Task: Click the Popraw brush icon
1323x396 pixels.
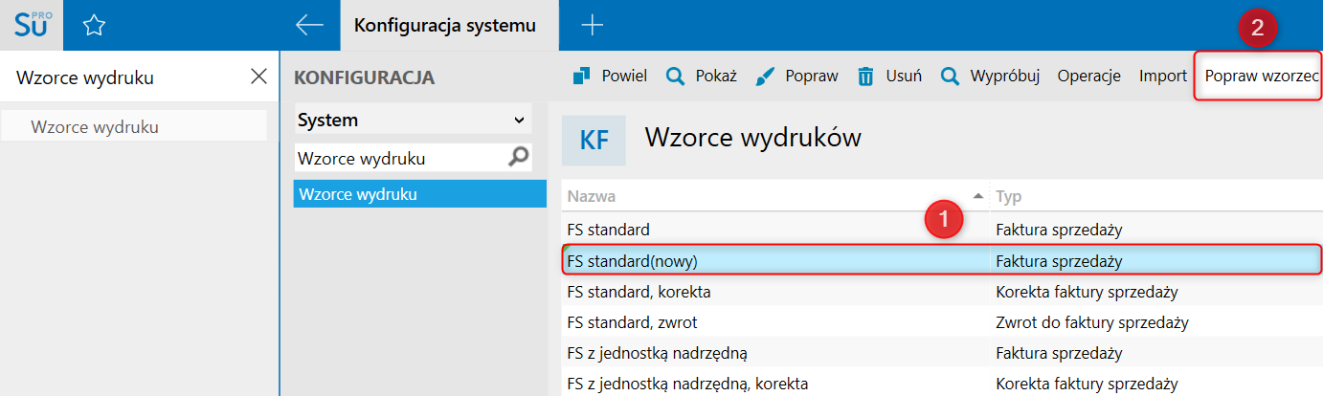Action: click(x=766, y=77)
